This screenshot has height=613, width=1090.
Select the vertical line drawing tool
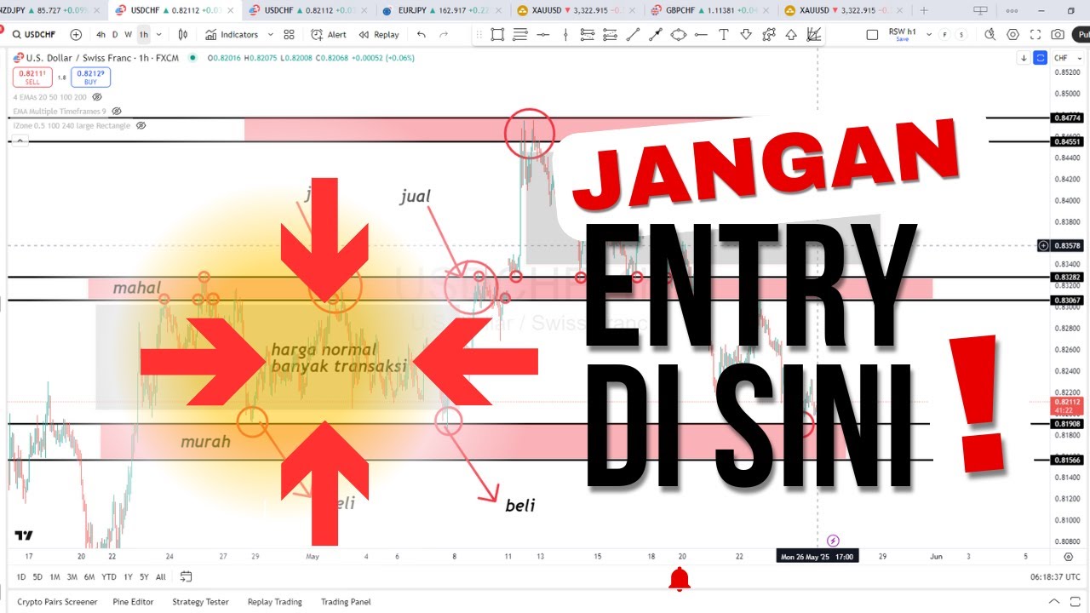pos(565,35)
